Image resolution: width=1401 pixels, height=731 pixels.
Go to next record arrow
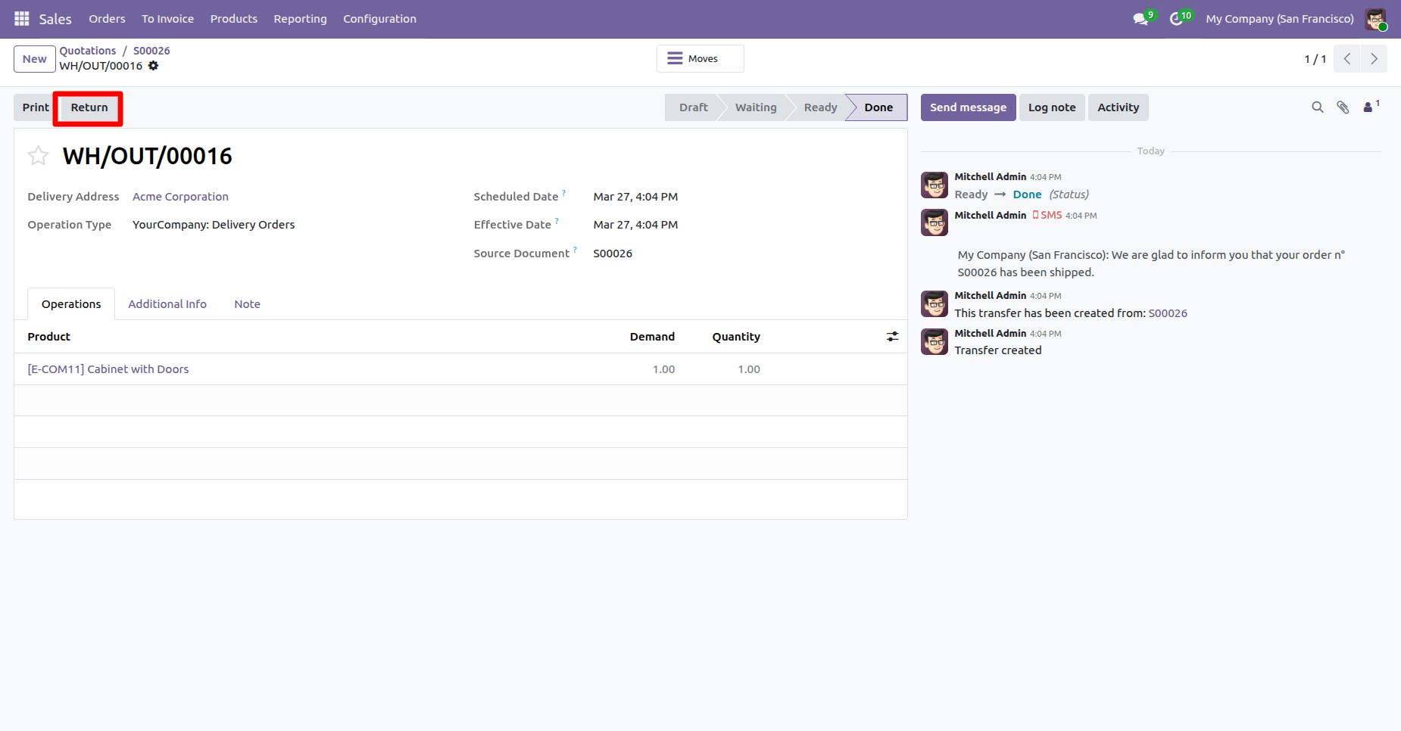1374,59
